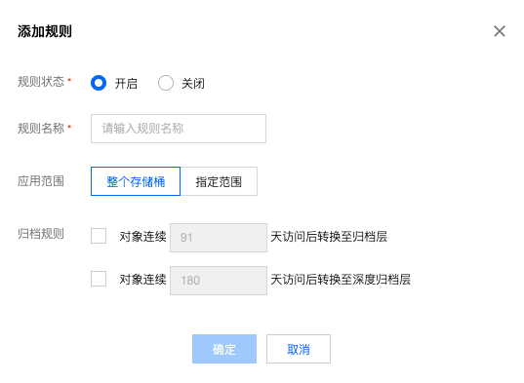Confirm the rule with the 确定 button
The height and width of the screenshot is (383, 524).
[x=224, y=349]
